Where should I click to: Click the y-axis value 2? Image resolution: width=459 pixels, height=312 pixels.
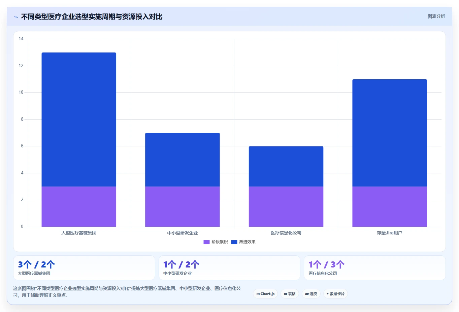point(22,200)
